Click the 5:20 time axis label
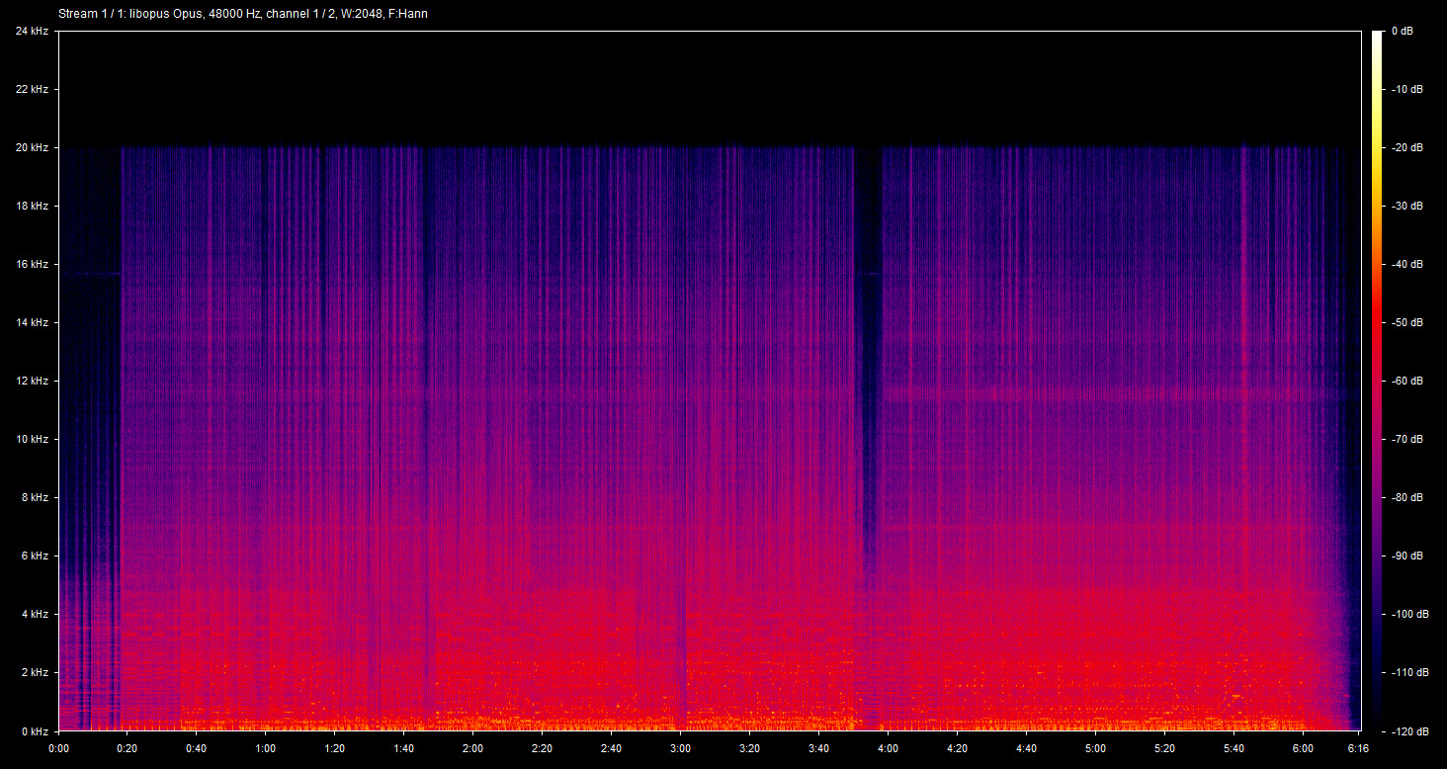1447x769 pixels. [1165, 748]
